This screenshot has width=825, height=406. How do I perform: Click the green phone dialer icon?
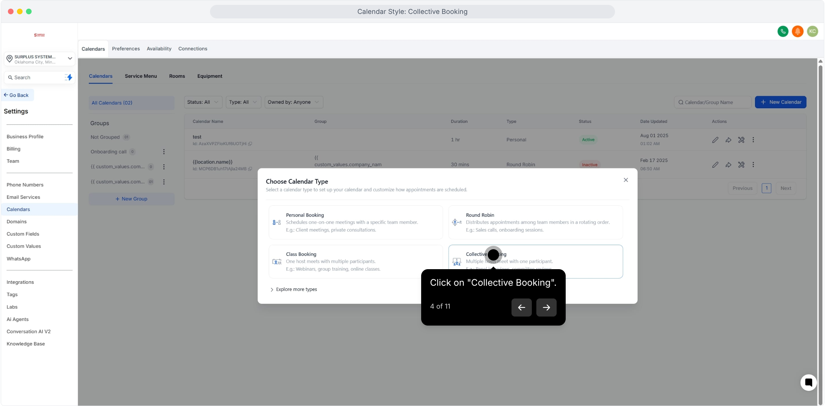[783, 32]
